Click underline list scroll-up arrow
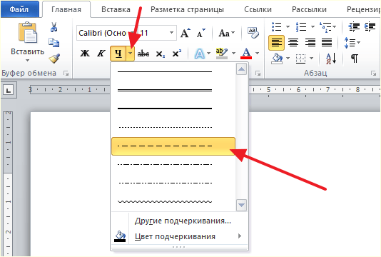The image size is (381, 257). coord(241,69)
